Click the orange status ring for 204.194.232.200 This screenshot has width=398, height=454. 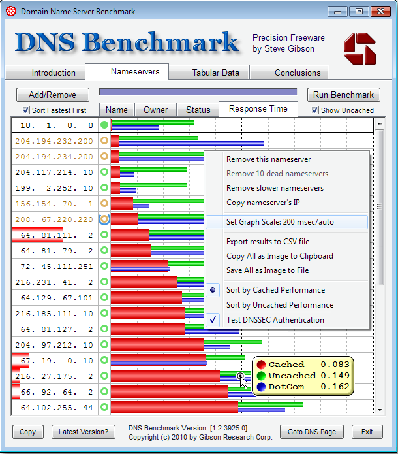(x=104, y=140)
